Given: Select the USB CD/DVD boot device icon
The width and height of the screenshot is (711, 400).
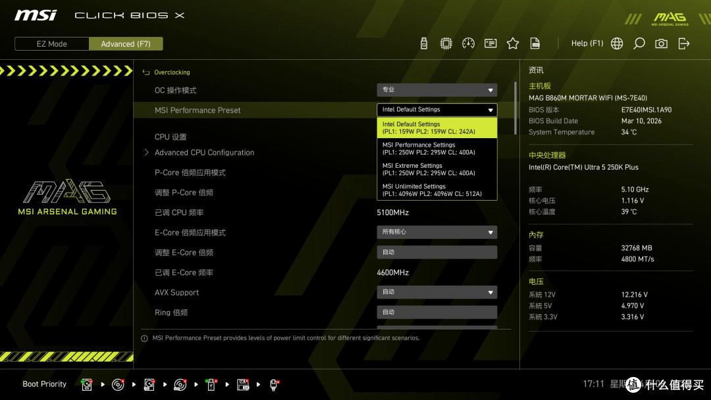Looking at the screenshot, I should [180, 385].
